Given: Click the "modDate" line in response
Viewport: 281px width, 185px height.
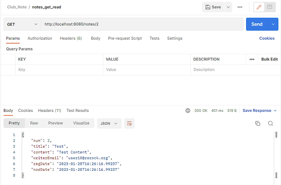Looking at the screenshot, I should (75, 170).
